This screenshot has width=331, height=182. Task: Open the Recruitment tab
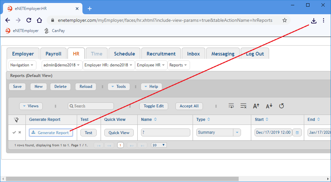[x=161, y=54]
